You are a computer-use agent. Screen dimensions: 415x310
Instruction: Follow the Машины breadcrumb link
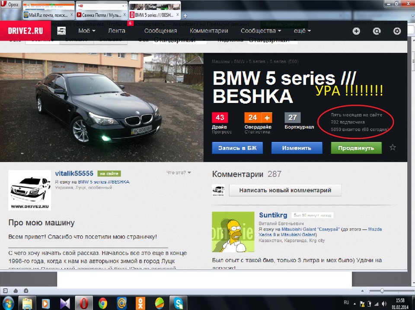click(x=220, y=61)
